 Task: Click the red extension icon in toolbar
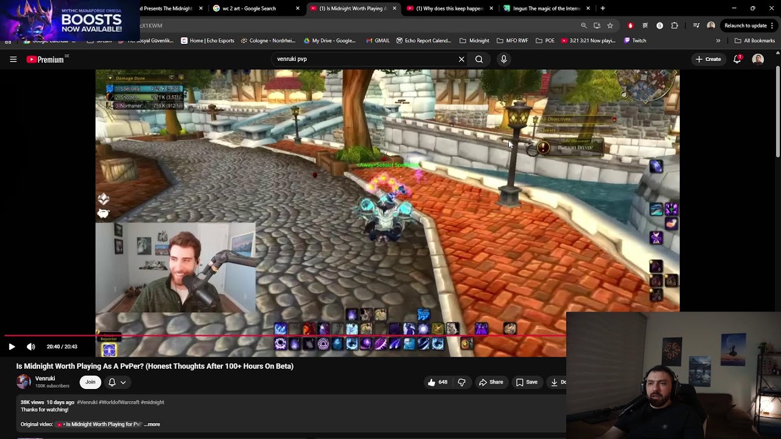point(630,26)
